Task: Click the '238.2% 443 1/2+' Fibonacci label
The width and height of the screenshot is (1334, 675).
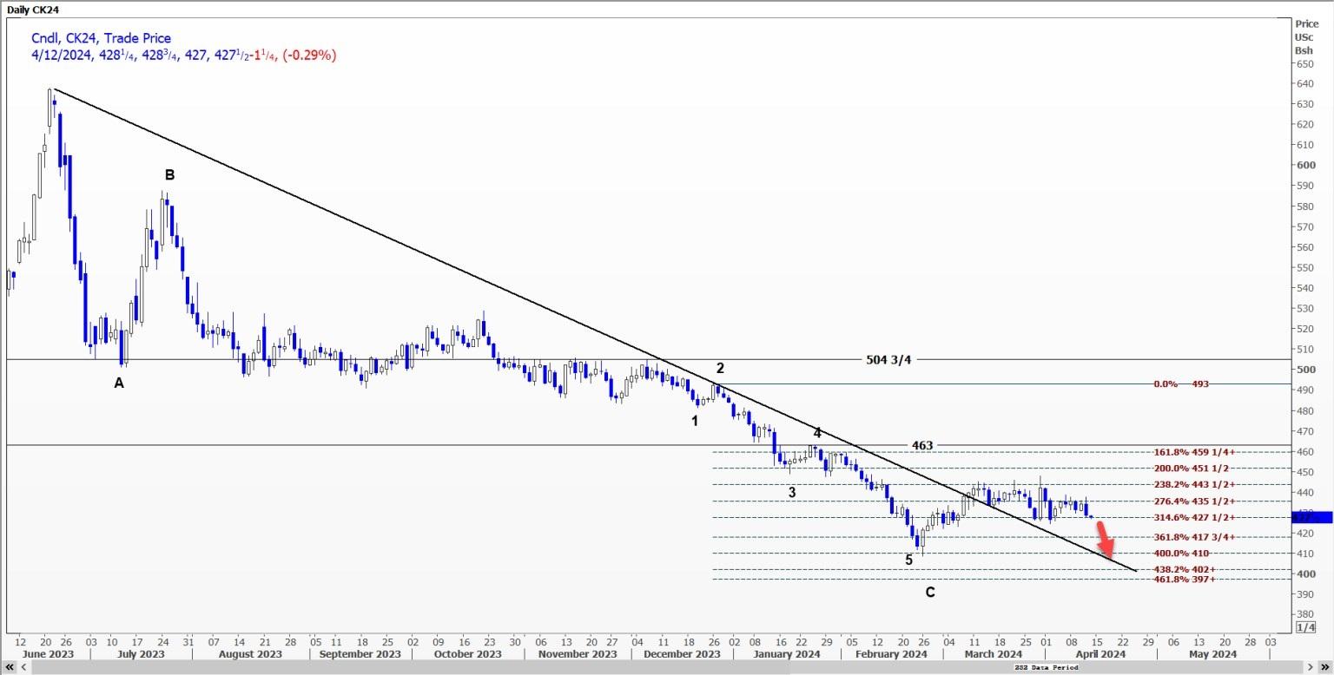Action: tap(1195, 484)
